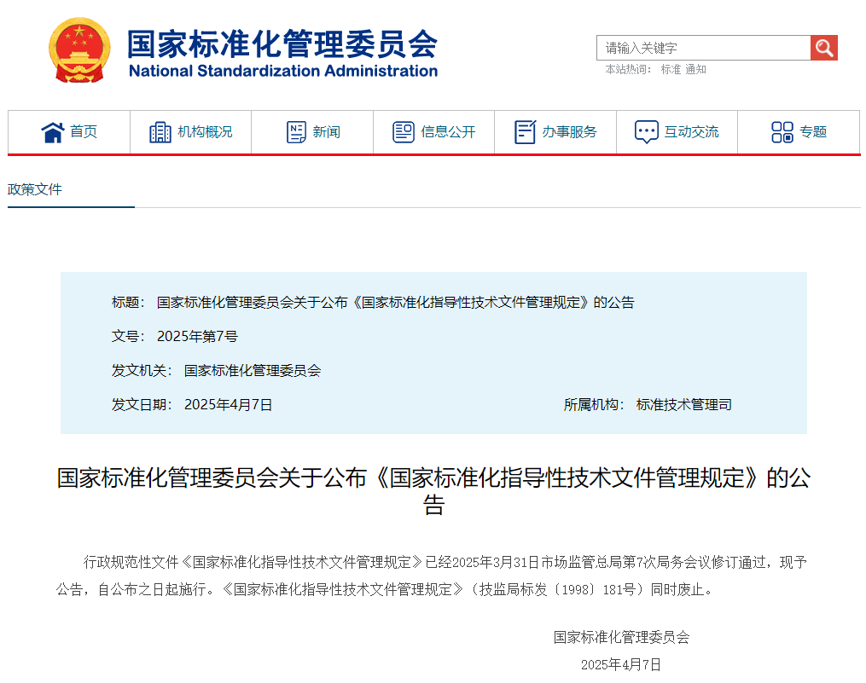
Task: Open the 专题 navigation item
Action: (x=799, y=132)
